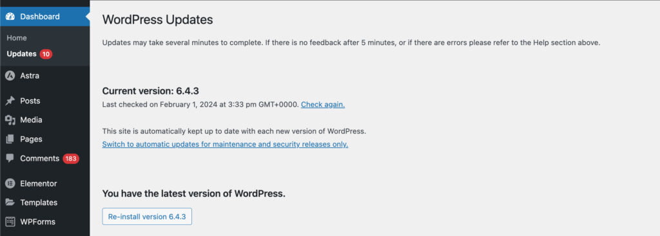This screenshot has width=660, height=236.
Task: Open the Home submenu item
Action: click(x=17, y=38)
